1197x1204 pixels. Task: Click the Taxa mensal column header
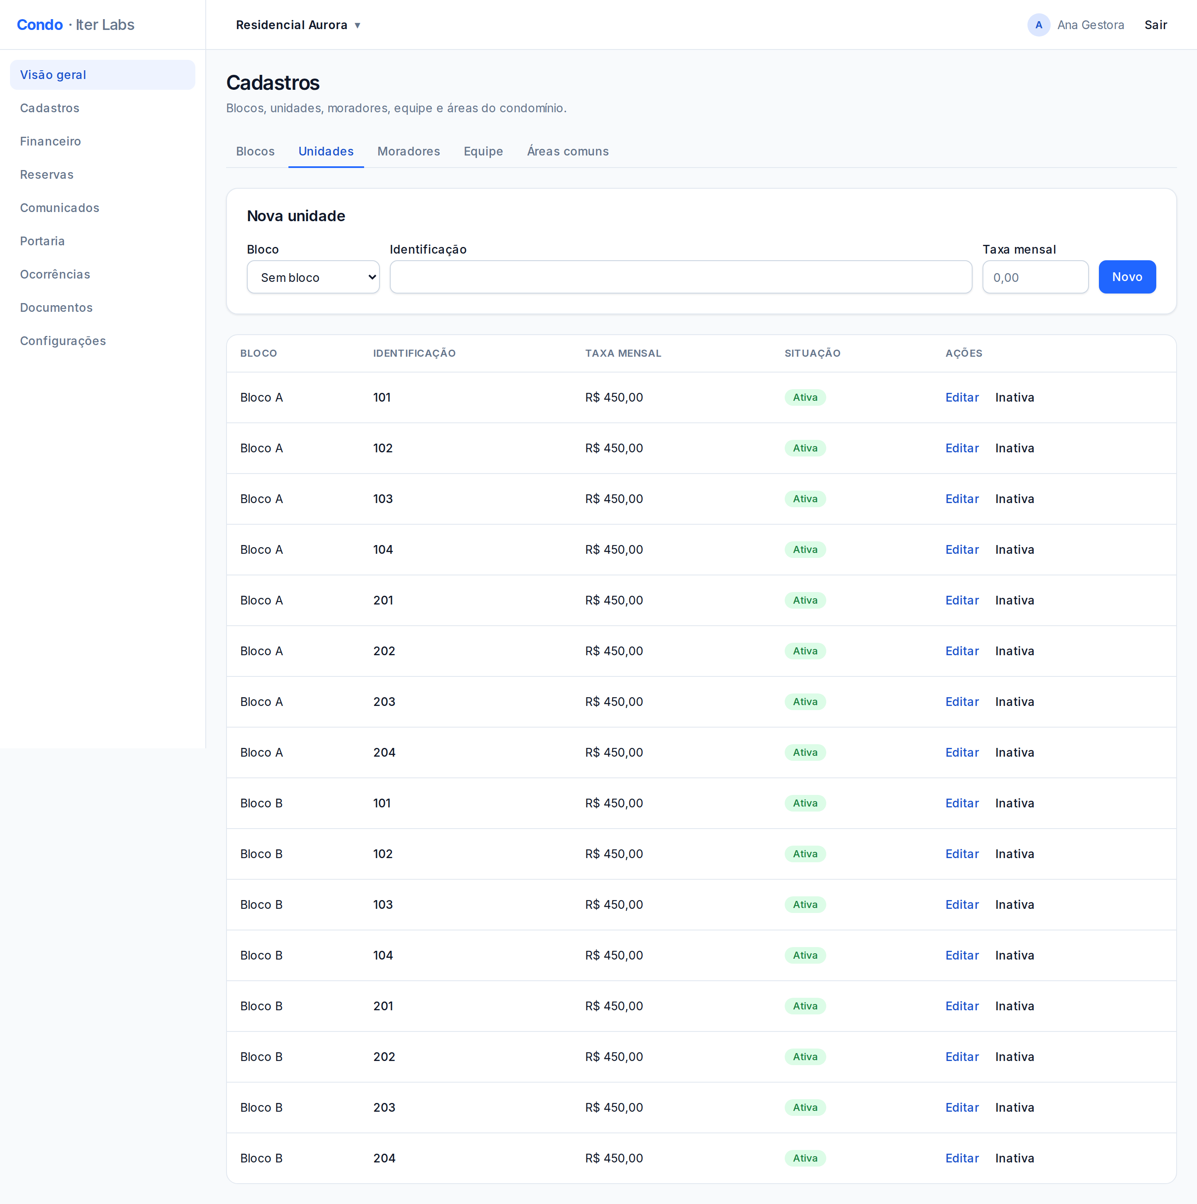tap(623, 353)
